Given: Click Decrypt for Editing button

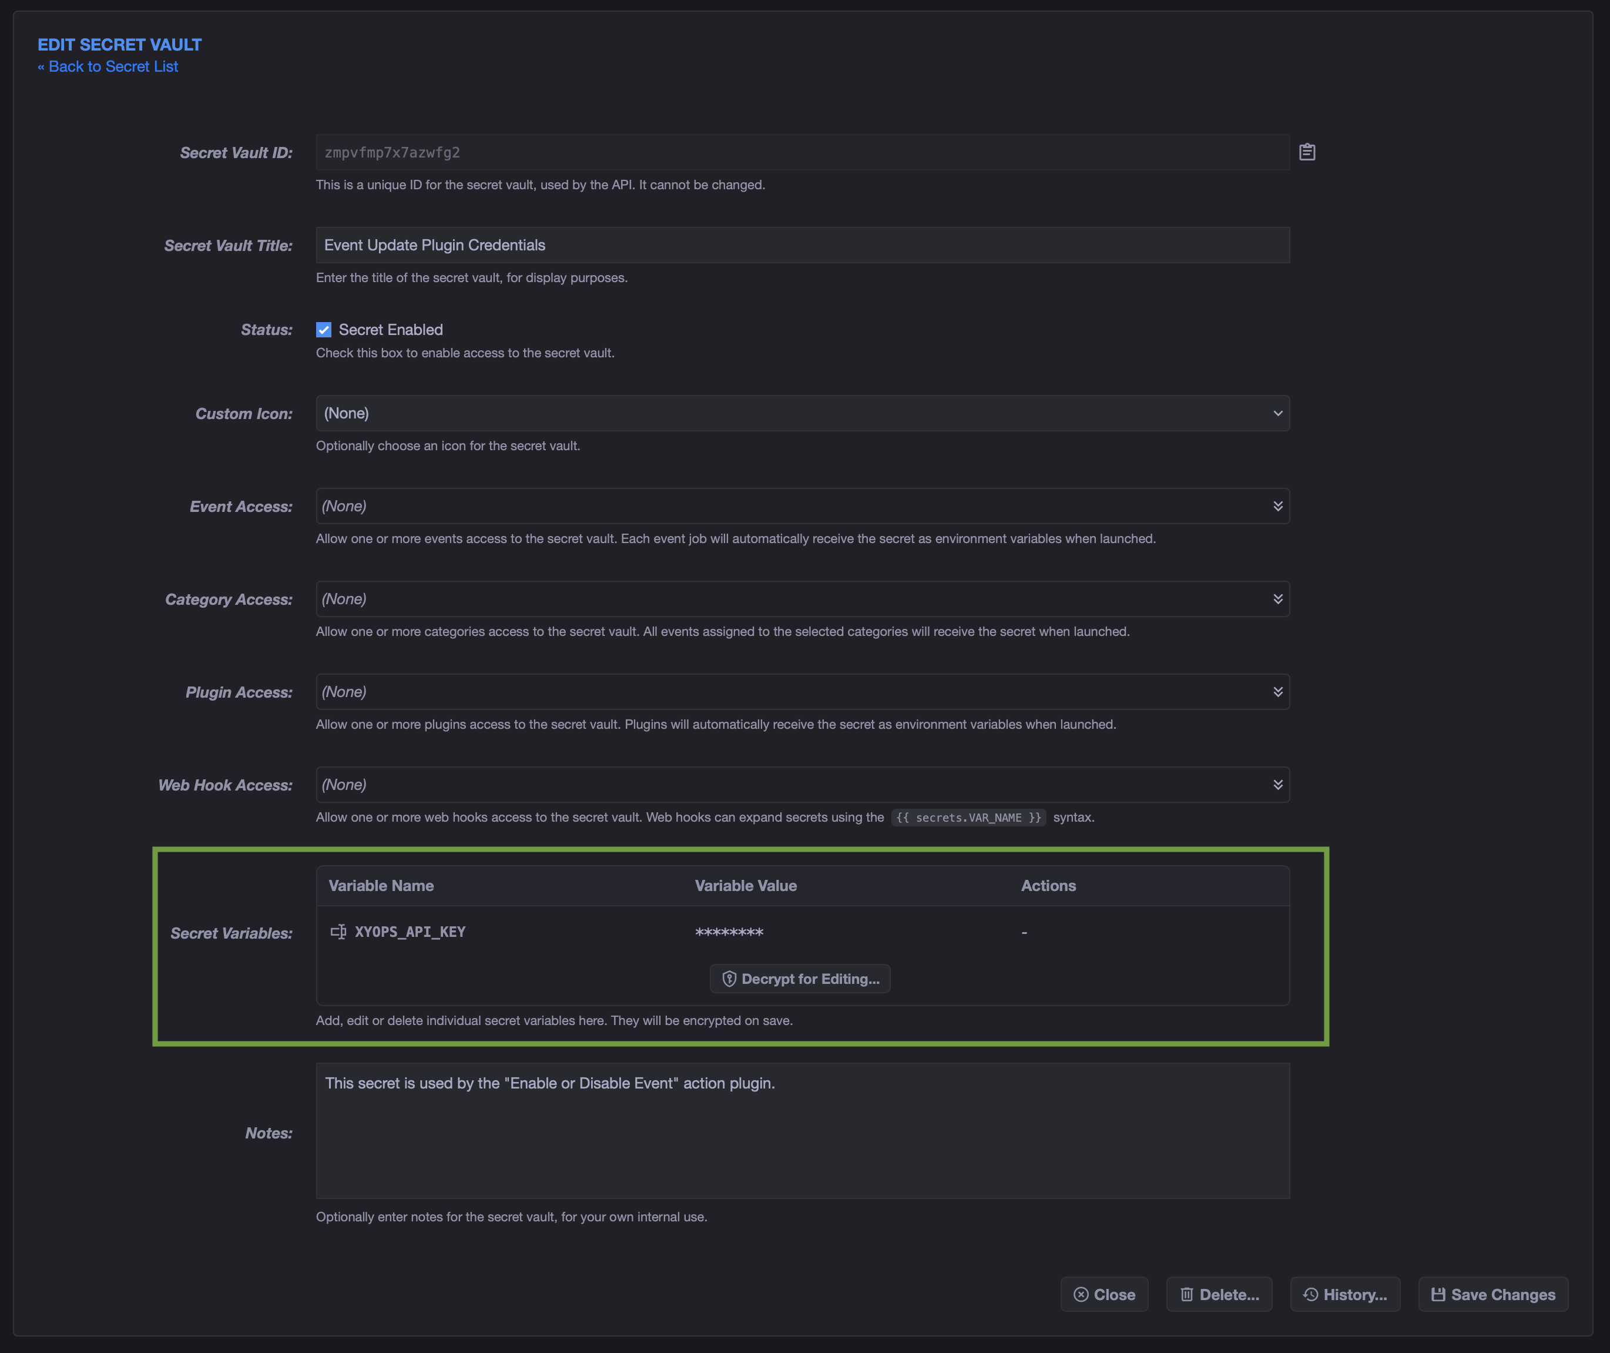Looking at the screenshot, I should (800, 979).
